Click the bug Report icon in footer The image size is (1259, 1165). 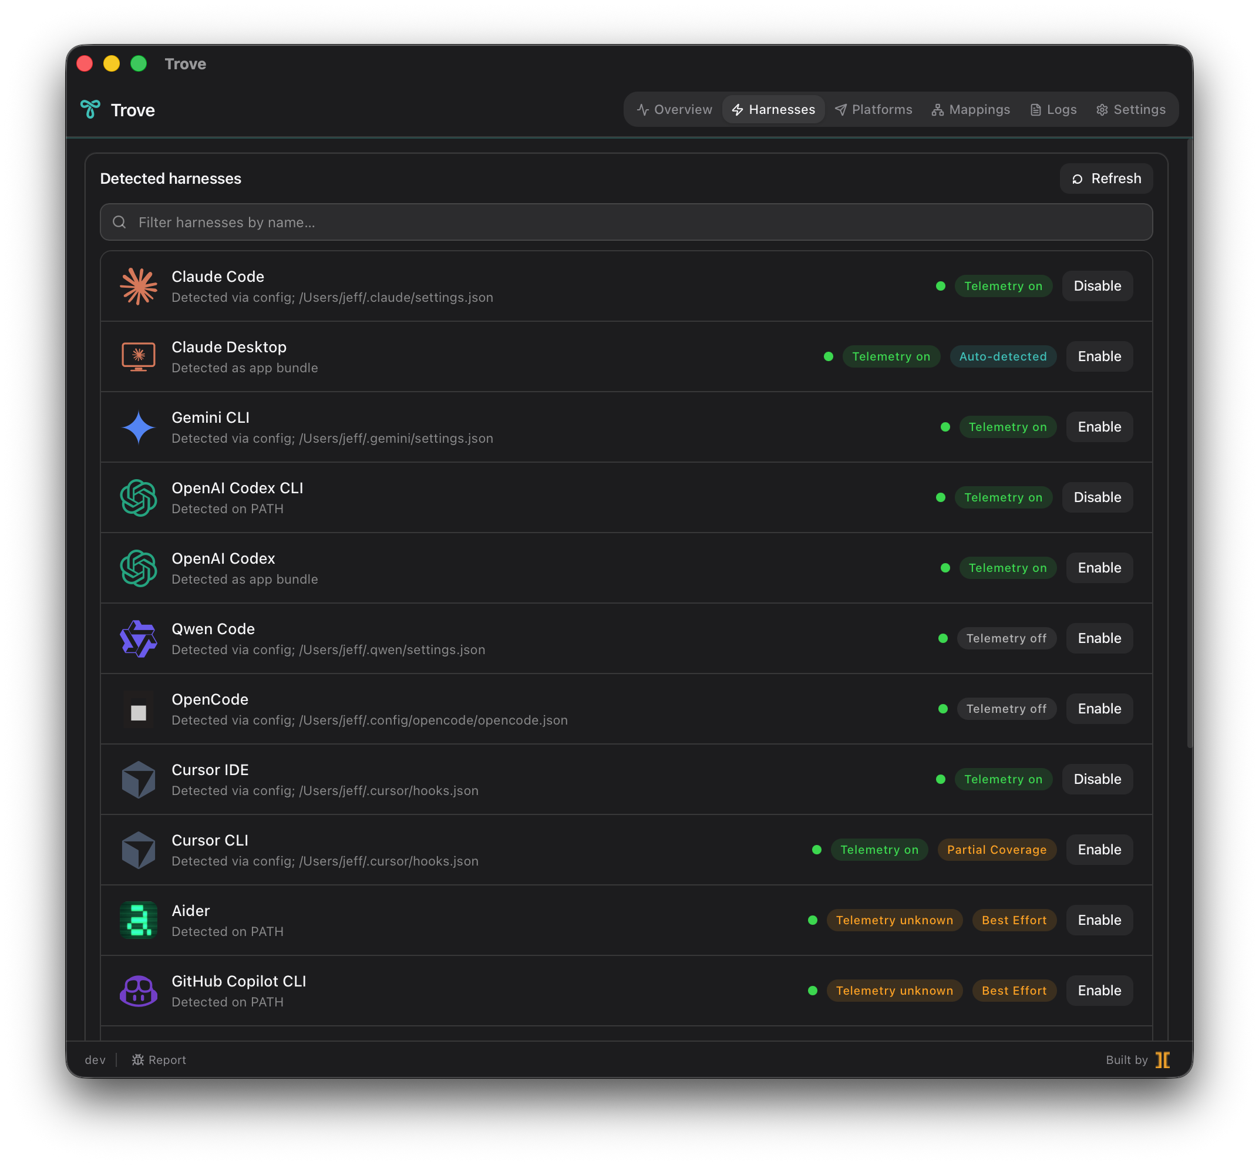point(137,1060)
